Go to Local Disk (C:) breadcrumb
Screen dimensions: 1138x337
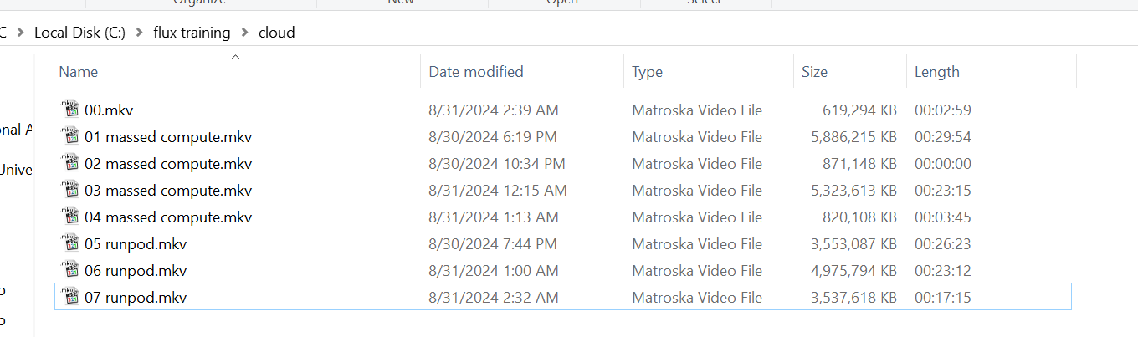[79, 33]
